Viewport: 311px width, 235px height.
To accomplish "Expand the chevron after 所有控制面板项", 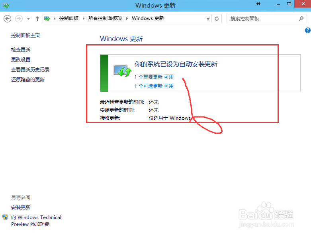I will click(127, 19).
